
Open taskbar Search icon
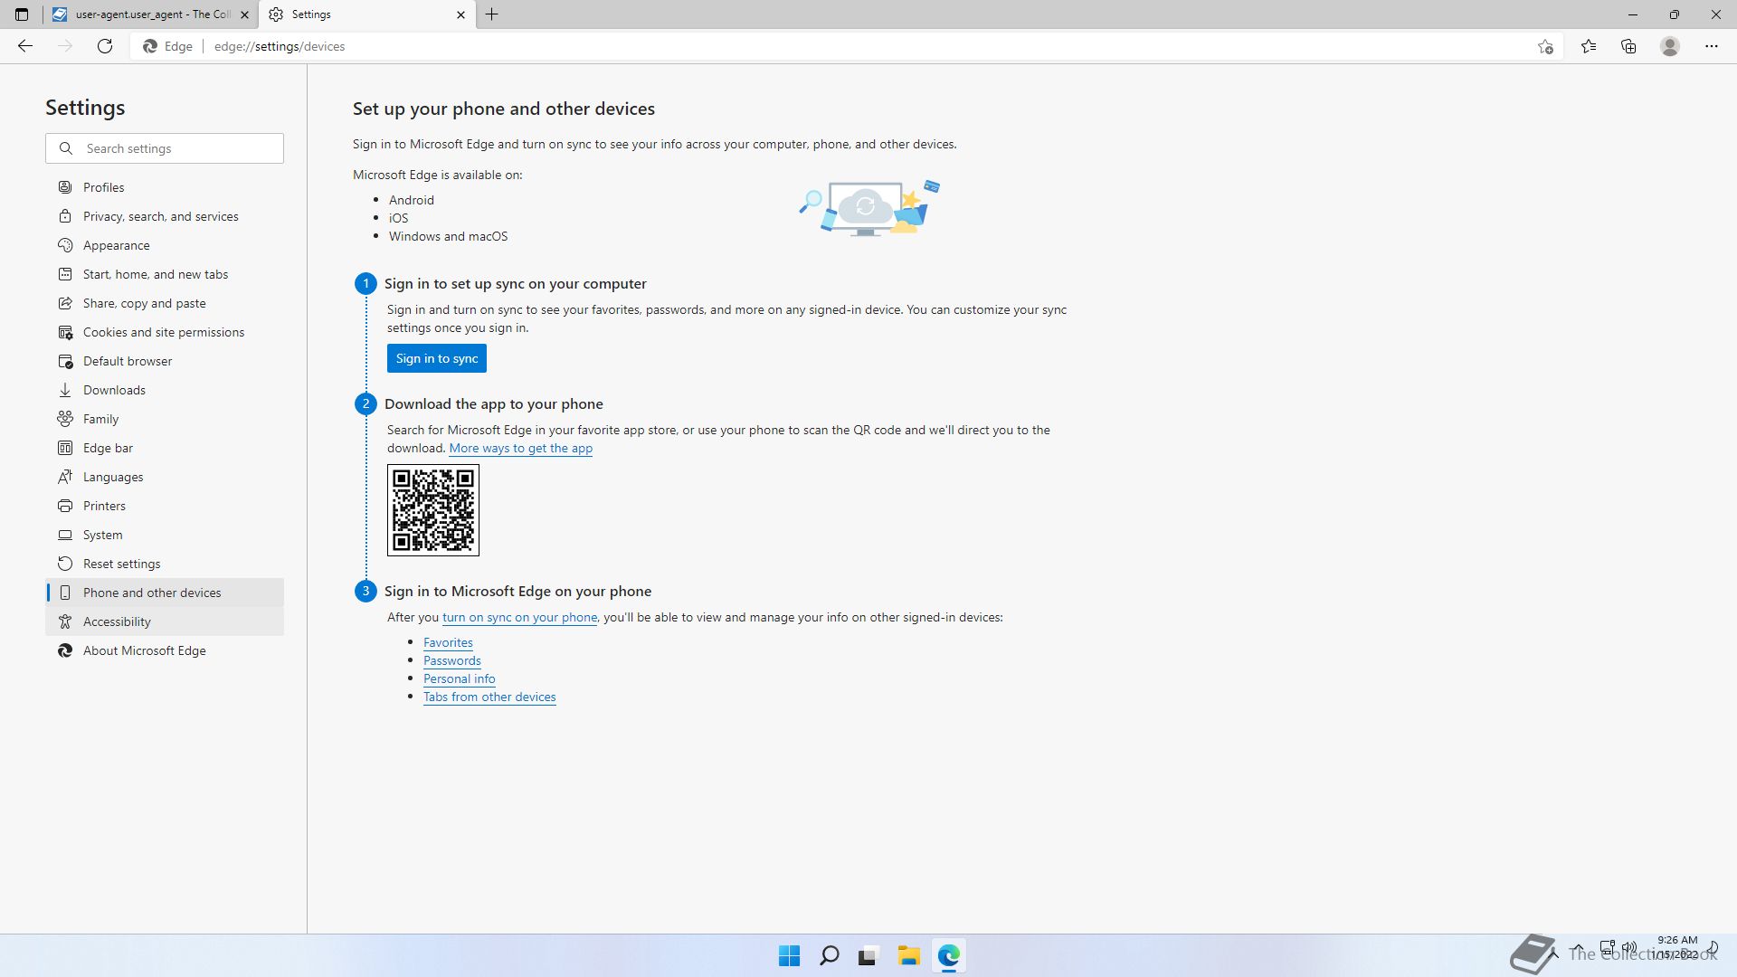829,955
